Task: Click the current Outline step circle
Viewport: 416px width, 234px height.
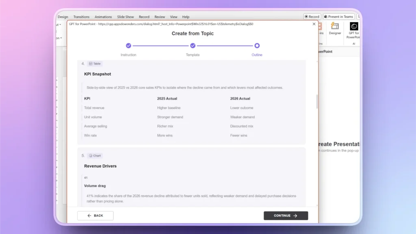Action: 257,45
